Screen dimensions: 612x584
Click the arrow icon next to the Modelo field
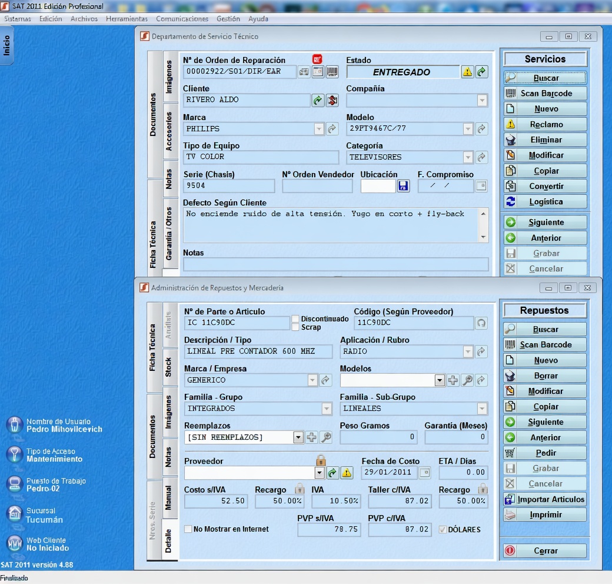(x=481, y=129)
